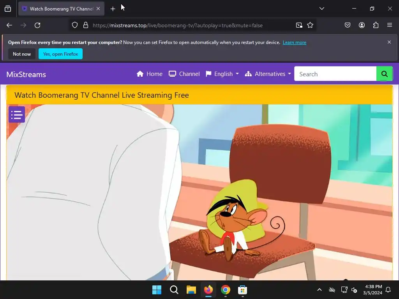This screenshot has width=399, height=299.
Task: Click the muted volume tray icon
Action: click(x=354, y=290)
